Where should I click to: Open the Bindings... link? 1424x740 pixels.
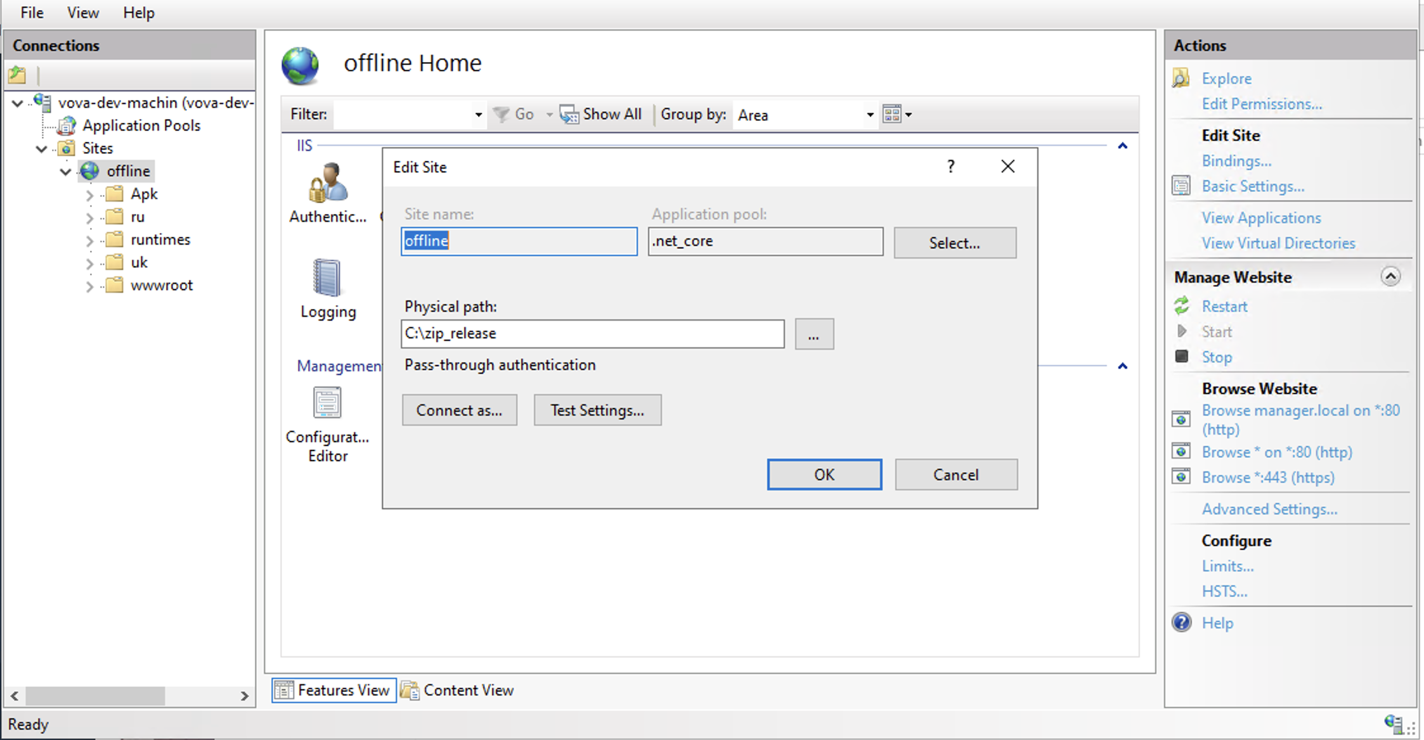click(1236, 161)
